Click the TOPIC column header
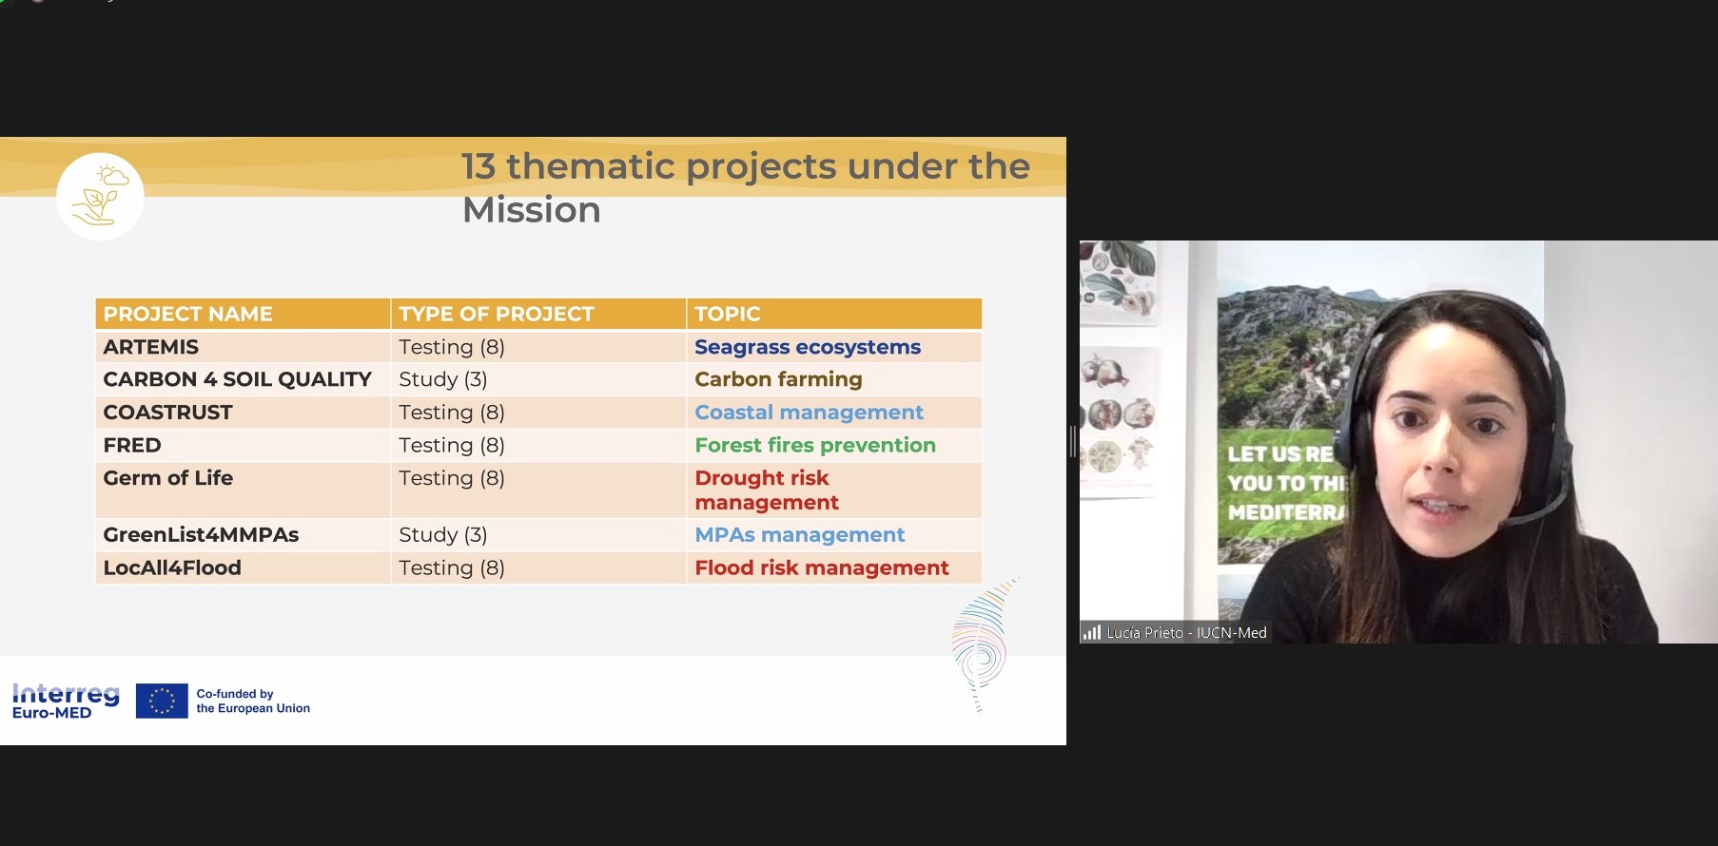 [727, 314]
